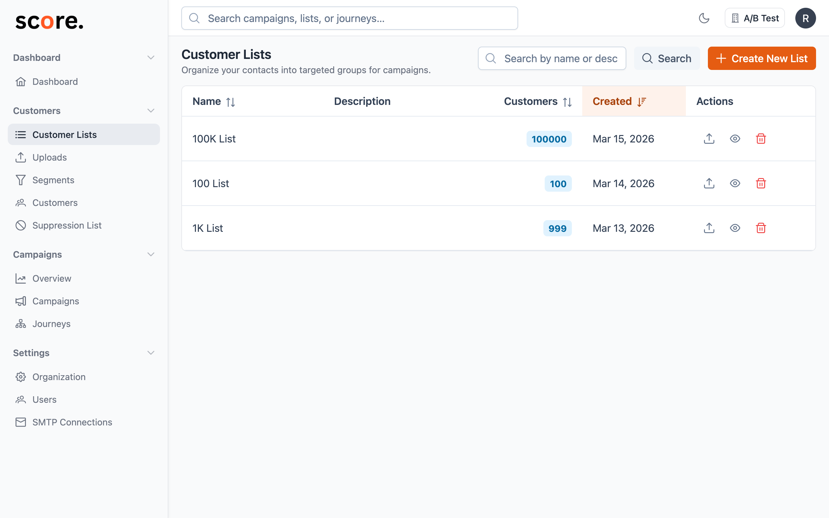Click the search campaigns input field
The image size is (829, 518).
(349, 18)
